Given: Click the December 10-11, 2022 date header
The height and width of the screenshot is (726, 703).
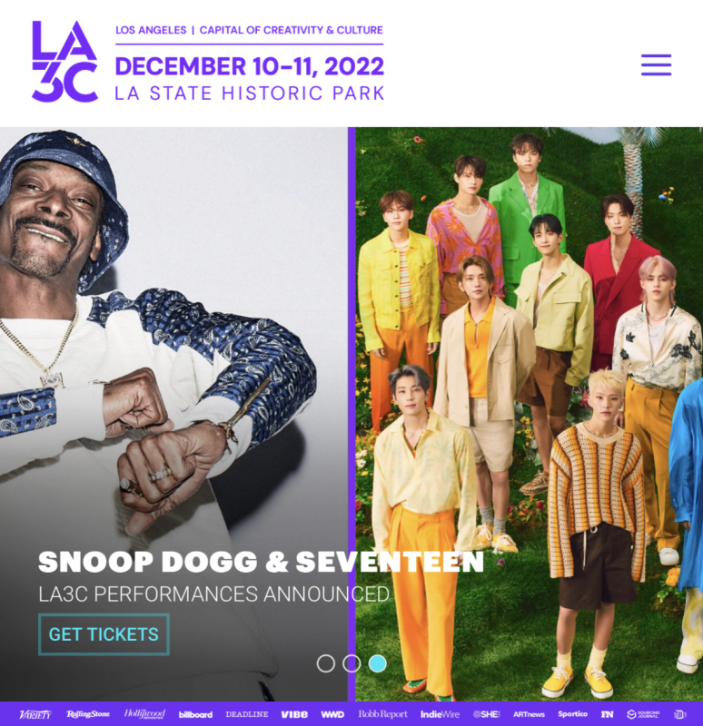Looking at the screenshot, I should point(249,66).
